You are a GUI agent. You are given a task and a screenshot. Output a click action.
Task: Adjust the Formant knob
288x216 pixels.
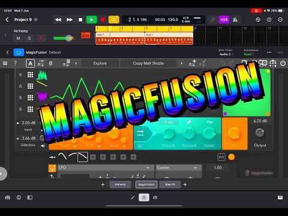(189, 133)
